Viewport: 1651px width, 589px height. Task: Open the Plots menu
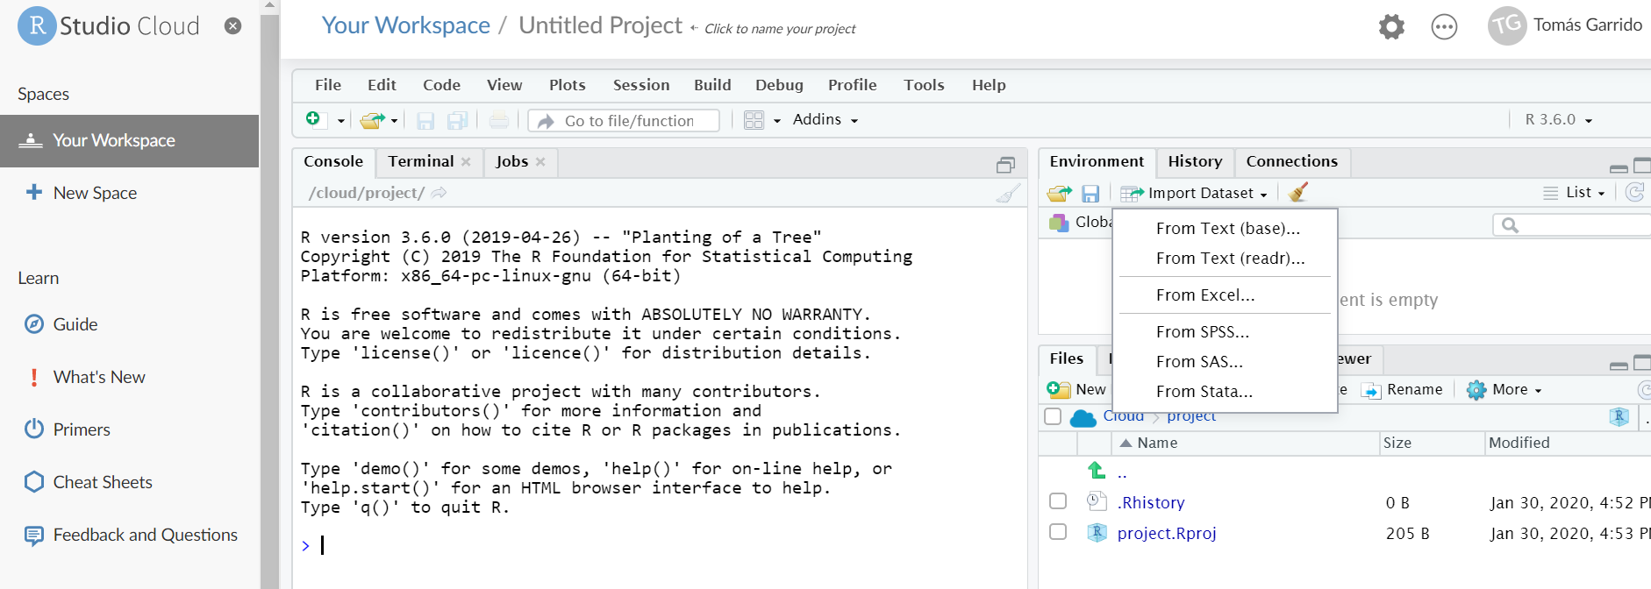[x=568, y=85]
